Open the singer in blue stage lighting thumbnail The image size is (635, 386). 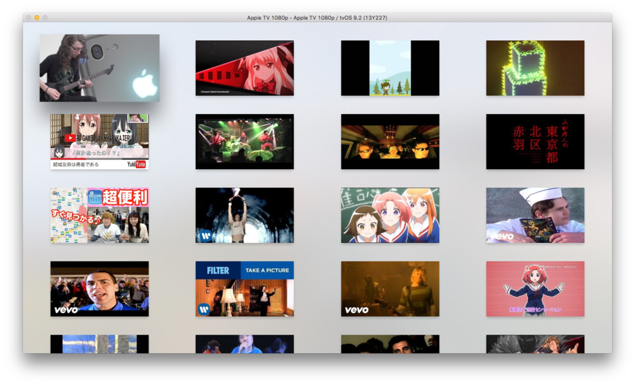point(244,344)
